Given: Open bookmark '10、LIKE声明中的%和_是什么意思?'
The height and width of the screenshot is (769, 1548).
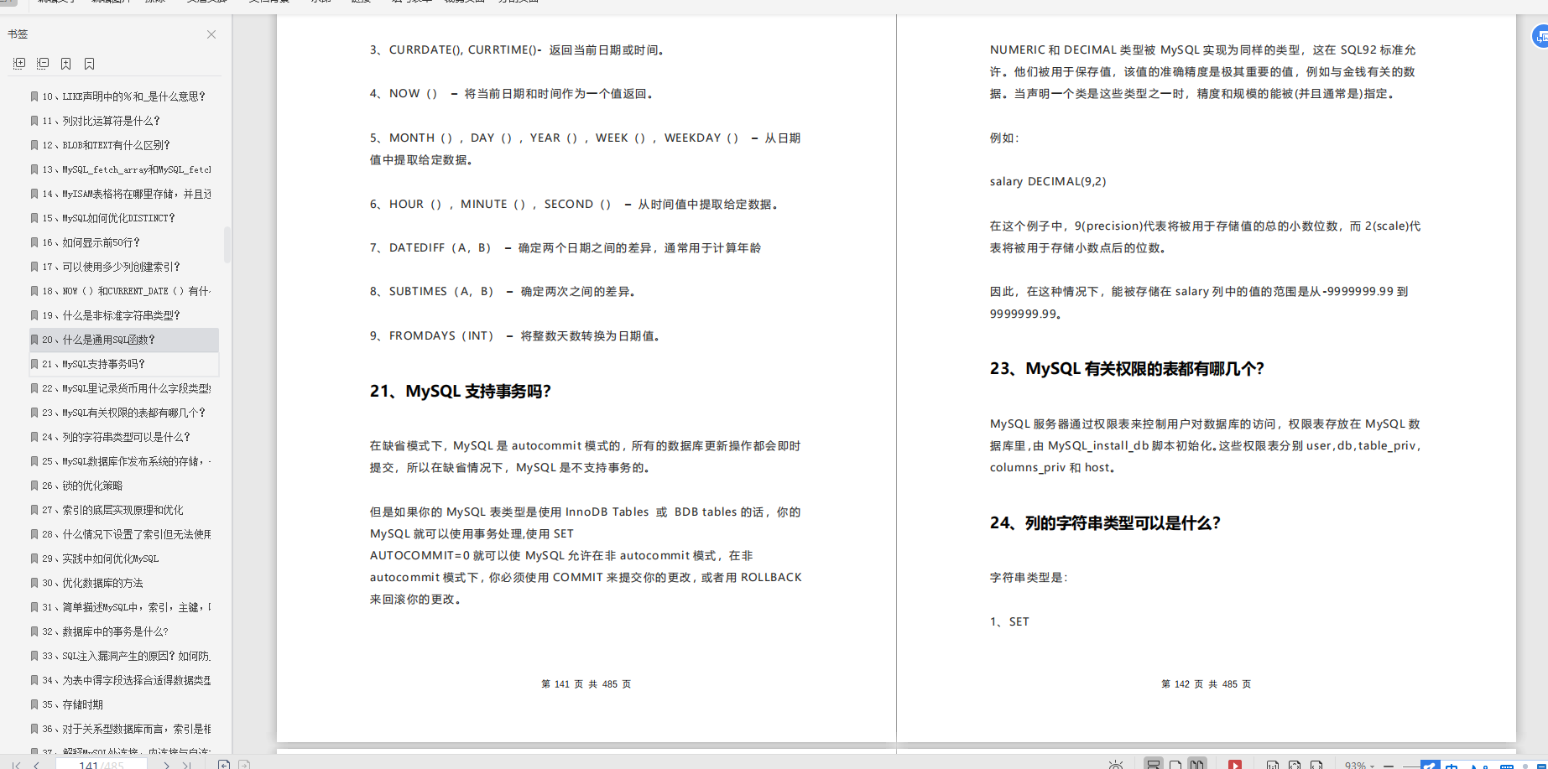Looking at the screenshot, I should click(123, 96).
